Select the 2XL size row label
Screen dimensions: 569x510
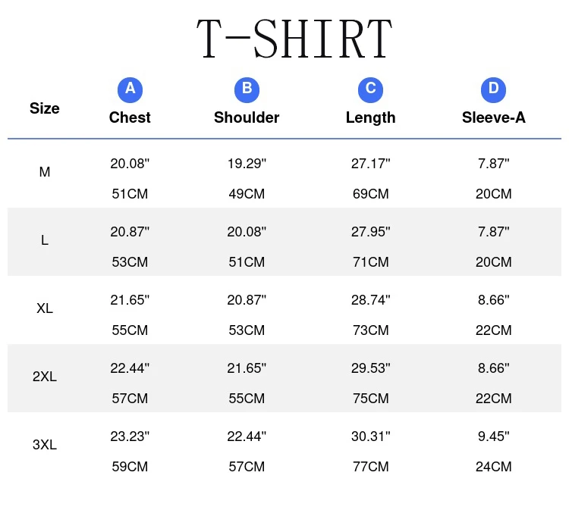point(45,377)
